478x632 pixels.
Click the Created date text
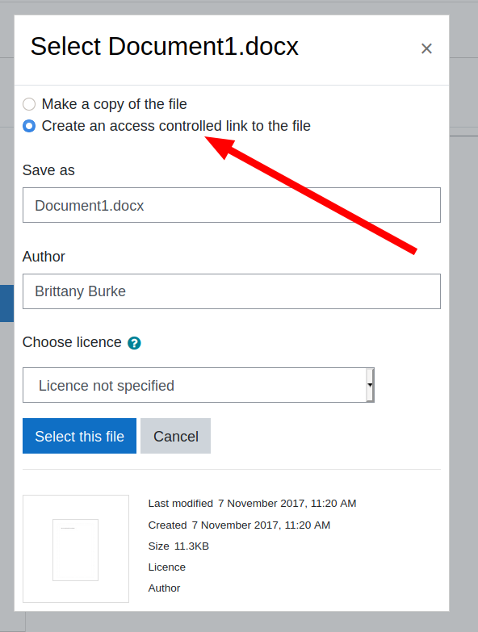coord(261,525)
